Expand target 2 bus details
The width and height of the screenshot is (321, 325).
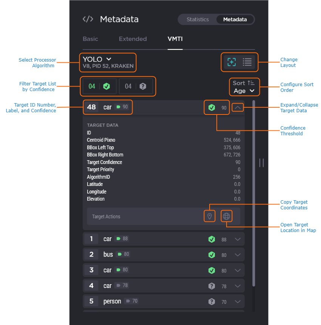point(238,255)
